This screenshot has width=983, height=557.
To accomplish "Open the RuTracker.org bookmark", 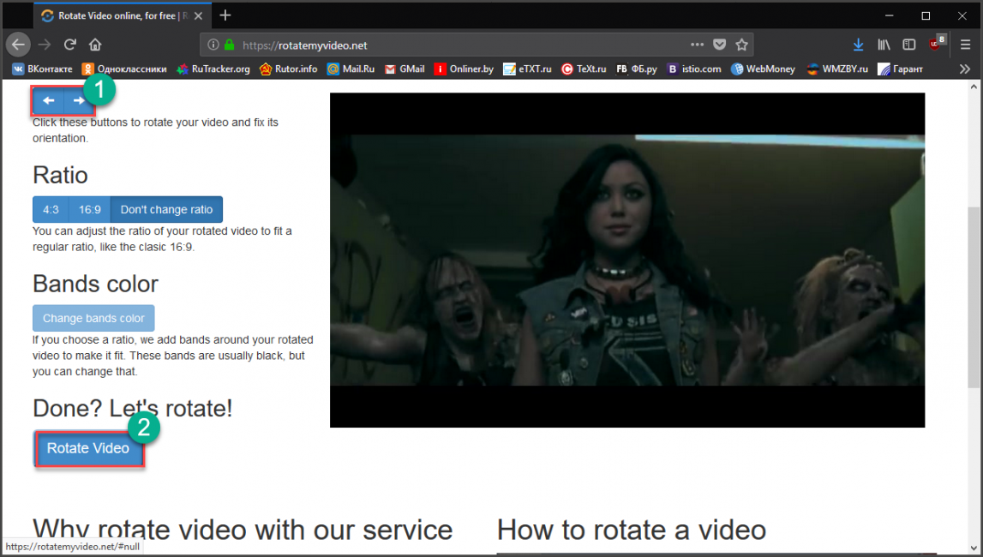I will (x=213, y=69).
